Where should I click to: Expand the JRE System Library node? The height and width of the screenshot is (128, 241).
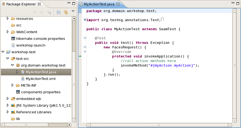point(8,105)
